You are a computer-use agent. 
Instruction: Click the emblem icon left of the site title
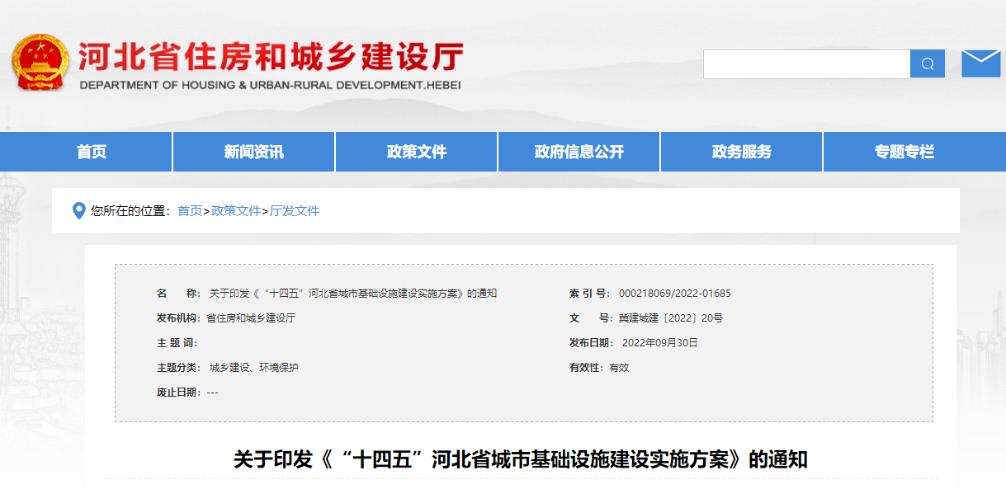(x=39, y=60)
